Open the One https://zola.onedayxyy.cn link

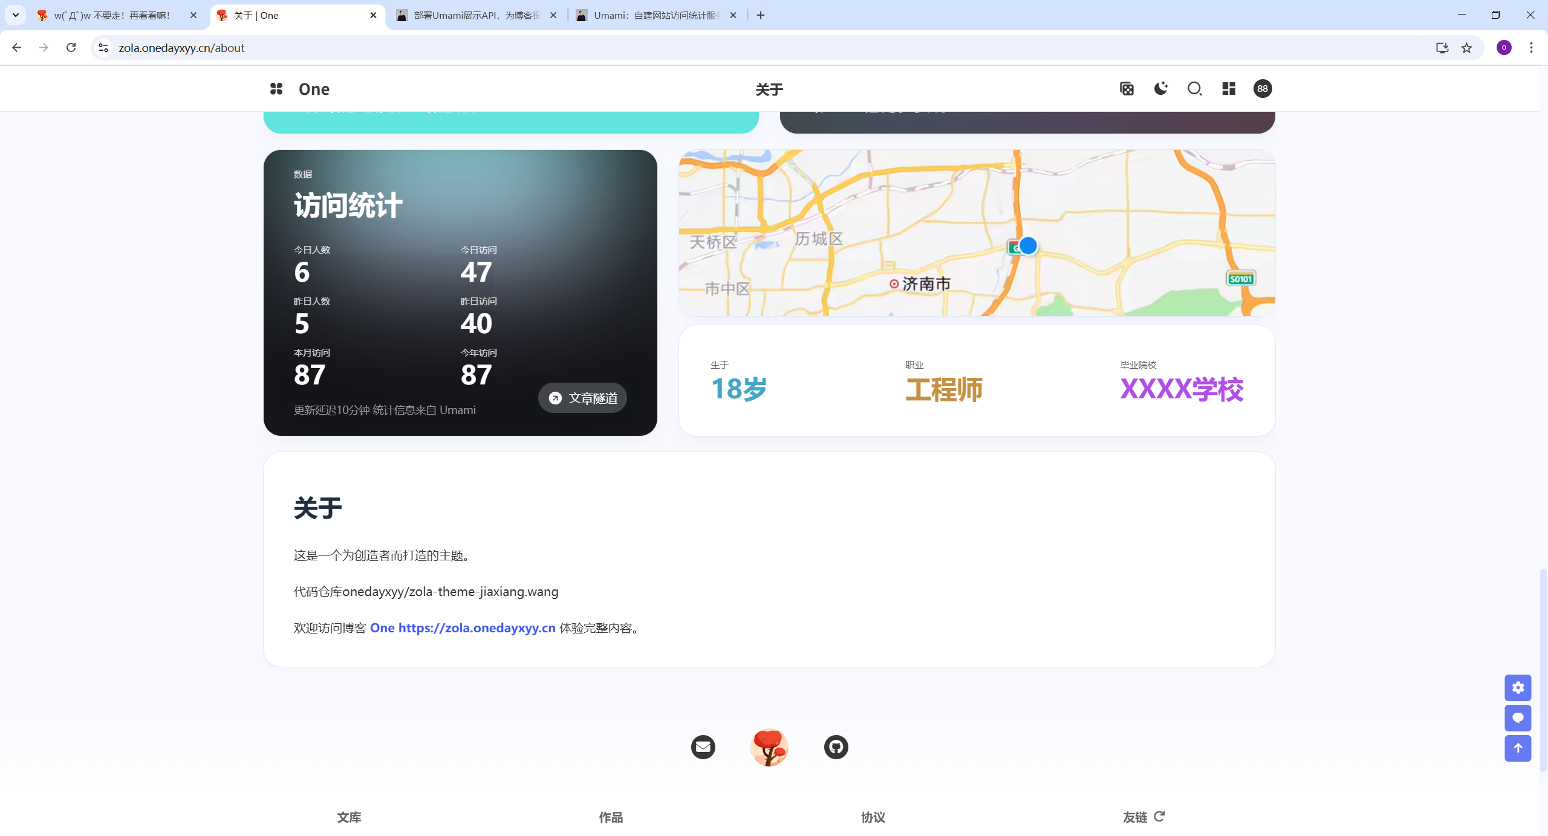click(463, 628)
